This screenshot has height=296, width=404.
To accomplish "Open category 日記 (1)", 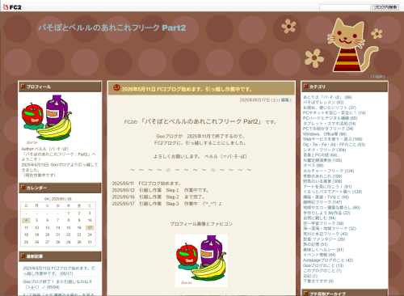I will (310, 276).
